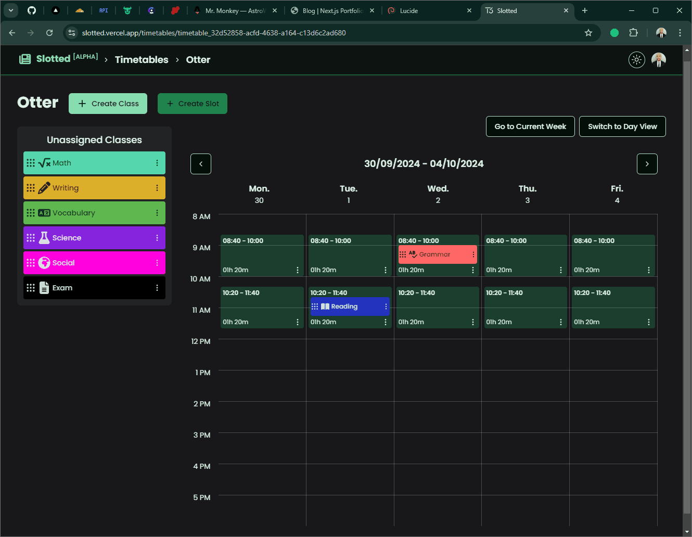Screen dimensions: 692x537
Task: Click the pencil icon on Writing class
Action: click(x=44, y=188)
